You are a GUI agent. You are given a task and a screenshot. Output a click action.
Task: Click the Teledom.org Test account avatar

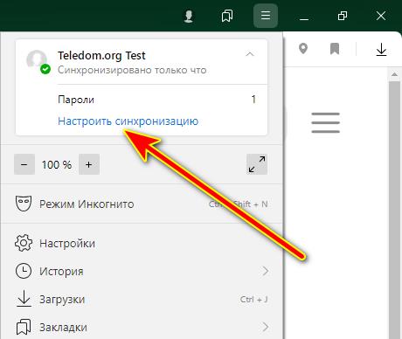(38, 61)
